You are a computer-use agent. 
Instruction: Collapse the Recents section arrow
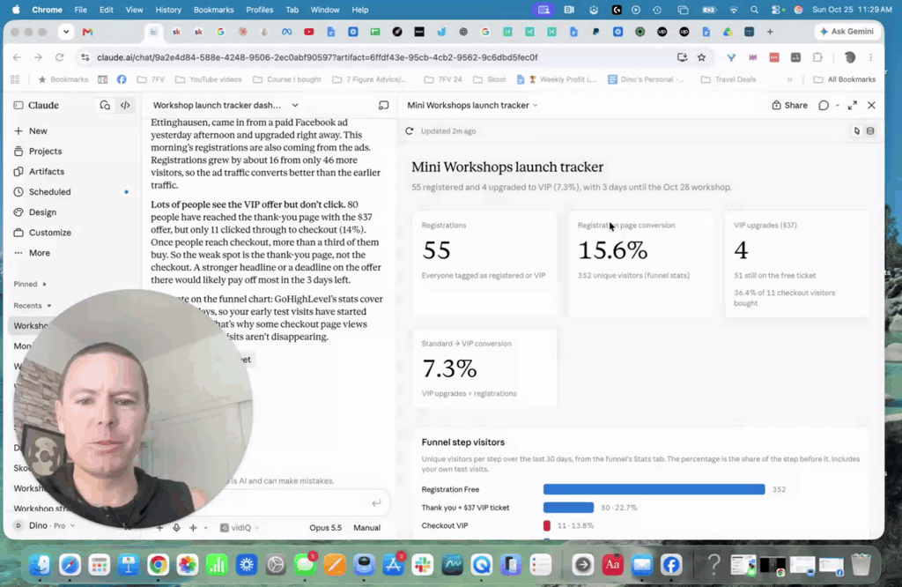[x=49, y=306]
